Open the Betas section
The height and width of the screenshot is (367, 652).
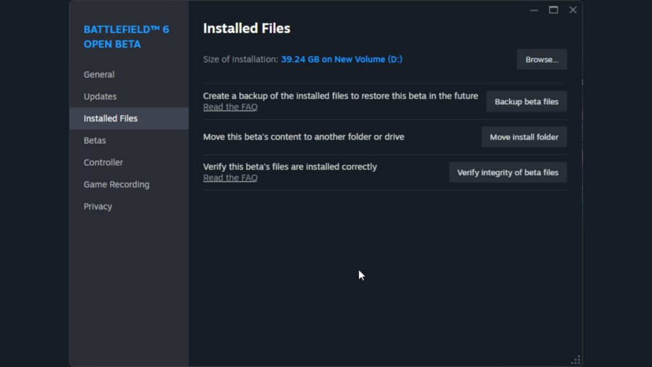tap(94, 140)
